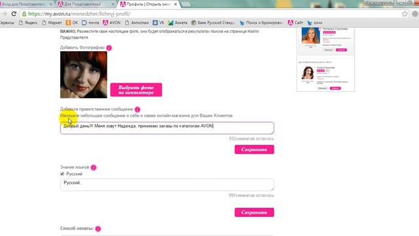
Task: Click pink button in Наталья Соколова card
Action: pyautogui.click(x=341, y=50)
